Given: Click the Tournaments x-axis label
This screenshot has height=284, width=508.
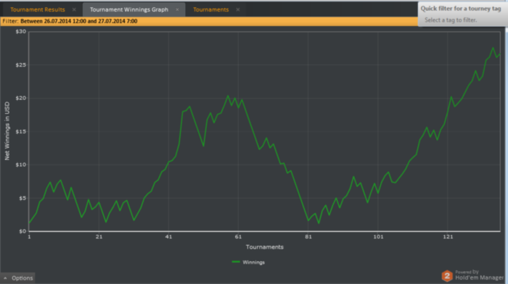Looking at the screenshot, I should pyautogui.click(x=265, y=247).
